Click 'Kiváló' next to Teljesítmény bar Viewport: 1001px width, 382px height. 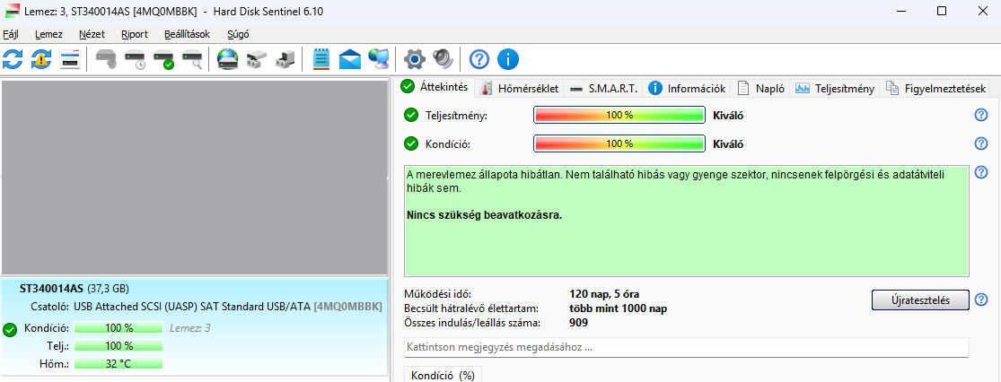[728, 116]
